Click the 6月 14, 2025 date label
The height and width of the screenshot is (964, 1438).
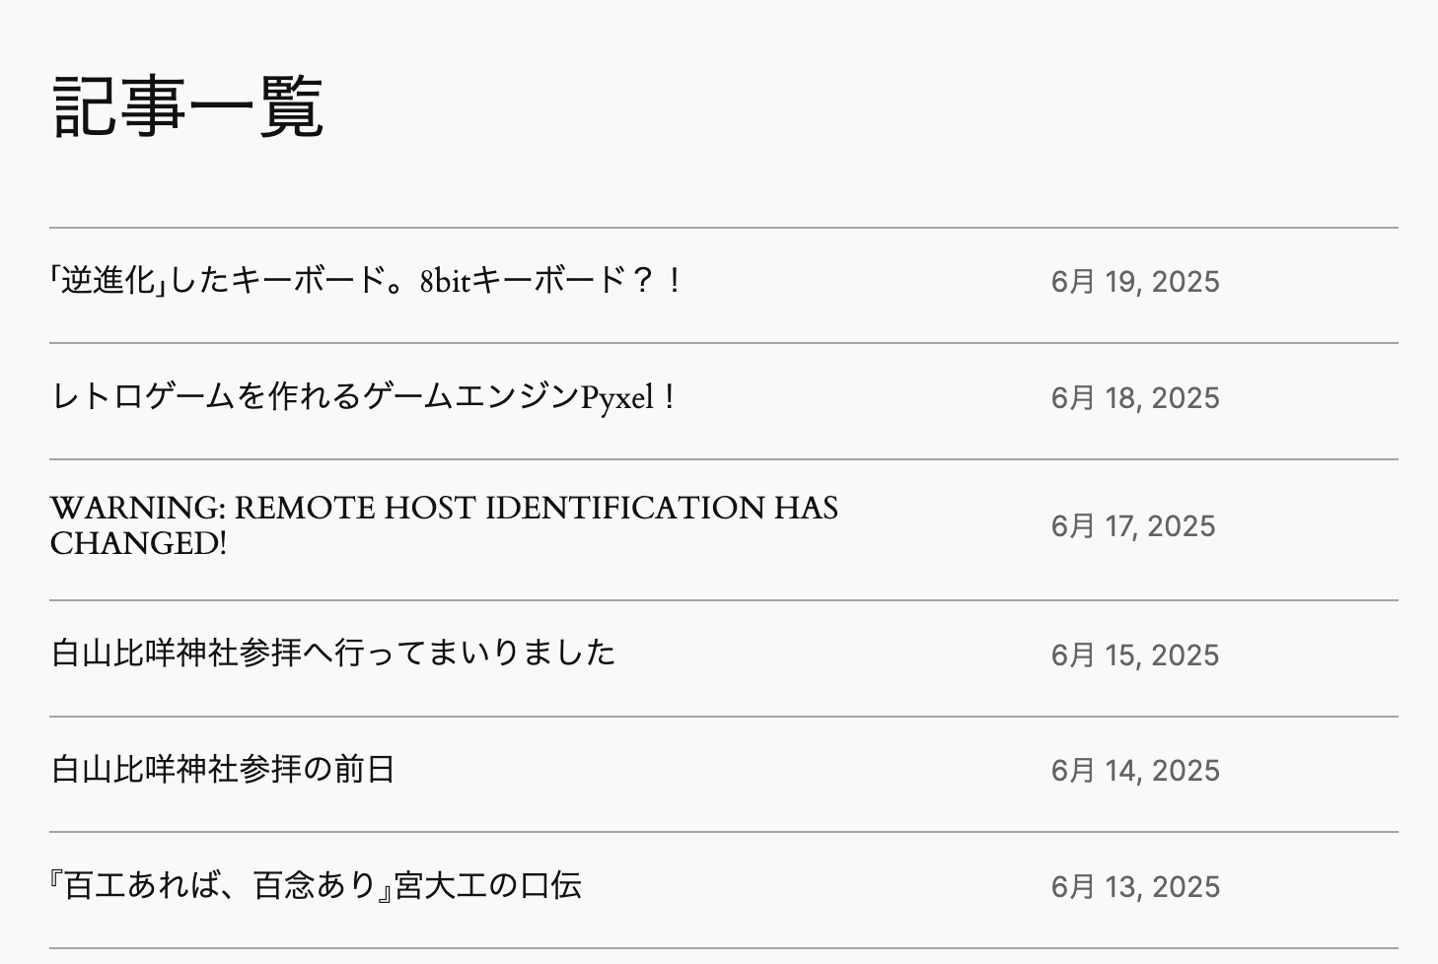tap(1135, 771)
